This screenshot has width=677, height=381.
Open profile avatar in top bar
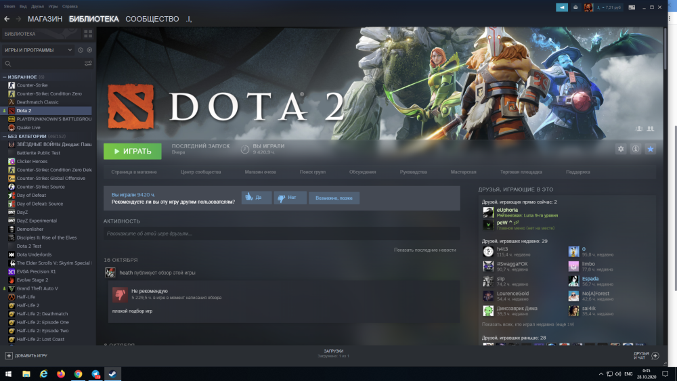tap(588, 7)
